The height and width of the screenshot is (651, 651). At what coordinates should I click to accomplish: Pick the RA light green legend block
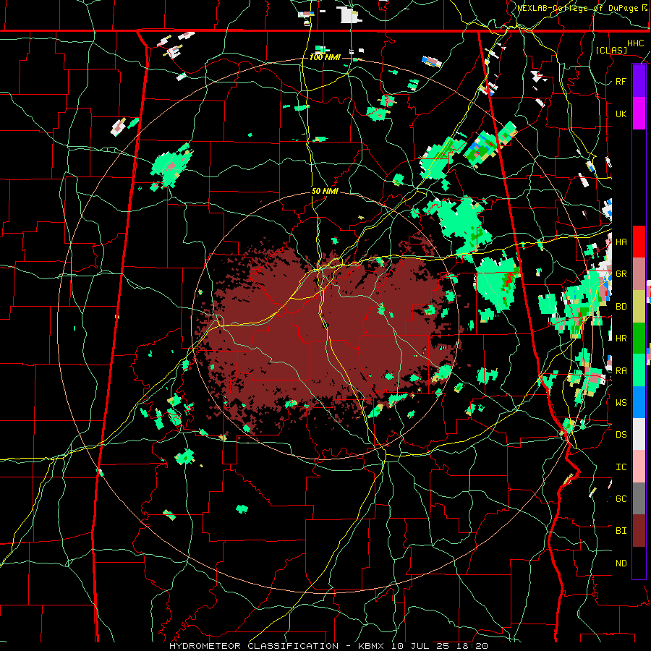tap(639, 370)
